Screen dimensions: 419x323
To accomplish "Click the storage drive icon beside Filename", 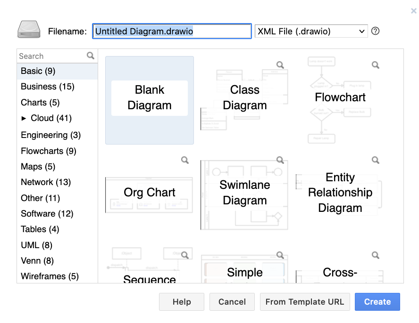I will pyautogui.click(x=29, y=30).
